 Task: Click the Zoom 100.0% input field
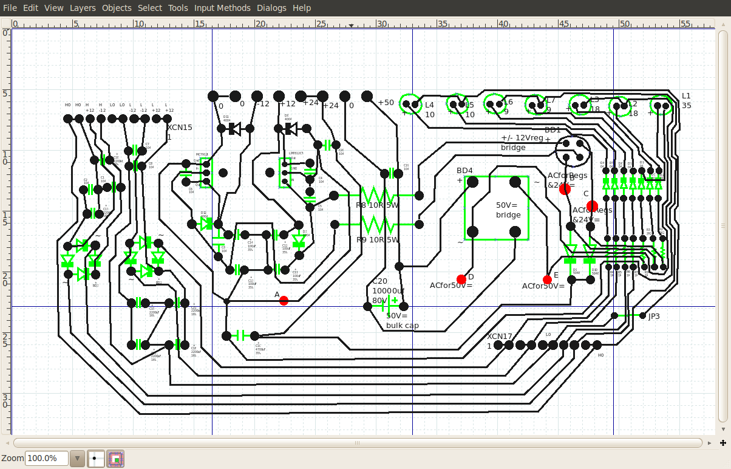(46, 459)
